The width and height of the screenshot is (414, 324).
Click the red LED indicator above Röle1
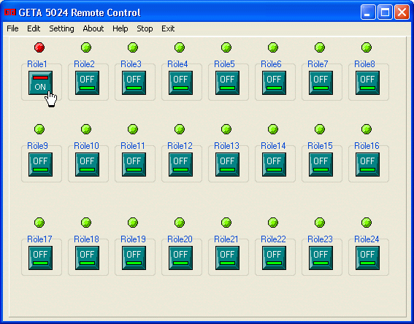[39, 47]
